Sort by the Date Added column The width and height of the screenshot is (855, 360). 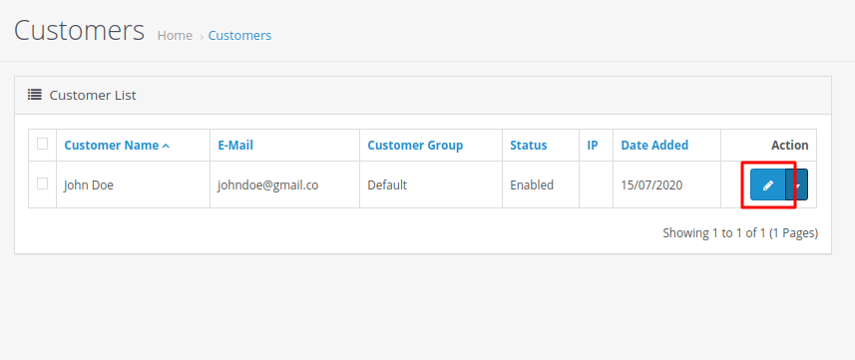pyautogui.click(x=654, y=145)
